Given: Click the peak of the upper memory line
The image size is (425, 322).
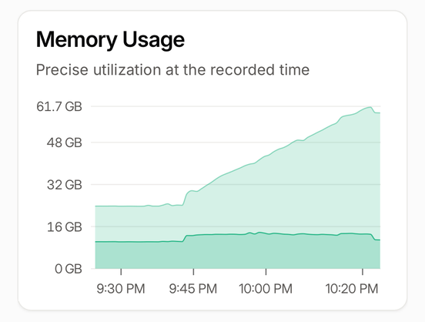Looking at the screenshot, I should (370, 107).
